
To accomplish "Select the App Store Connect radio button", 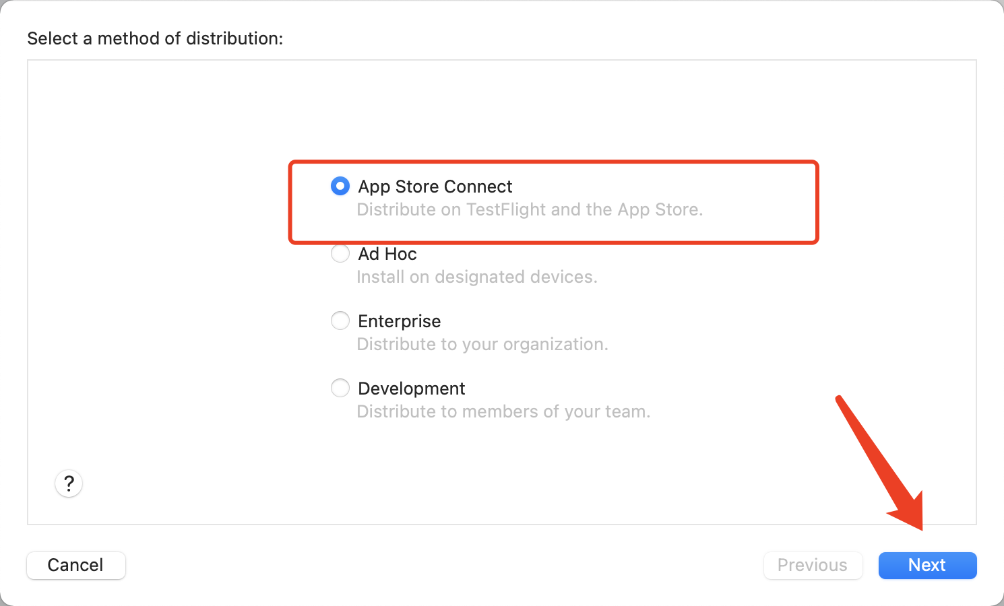I will (340, 186).
